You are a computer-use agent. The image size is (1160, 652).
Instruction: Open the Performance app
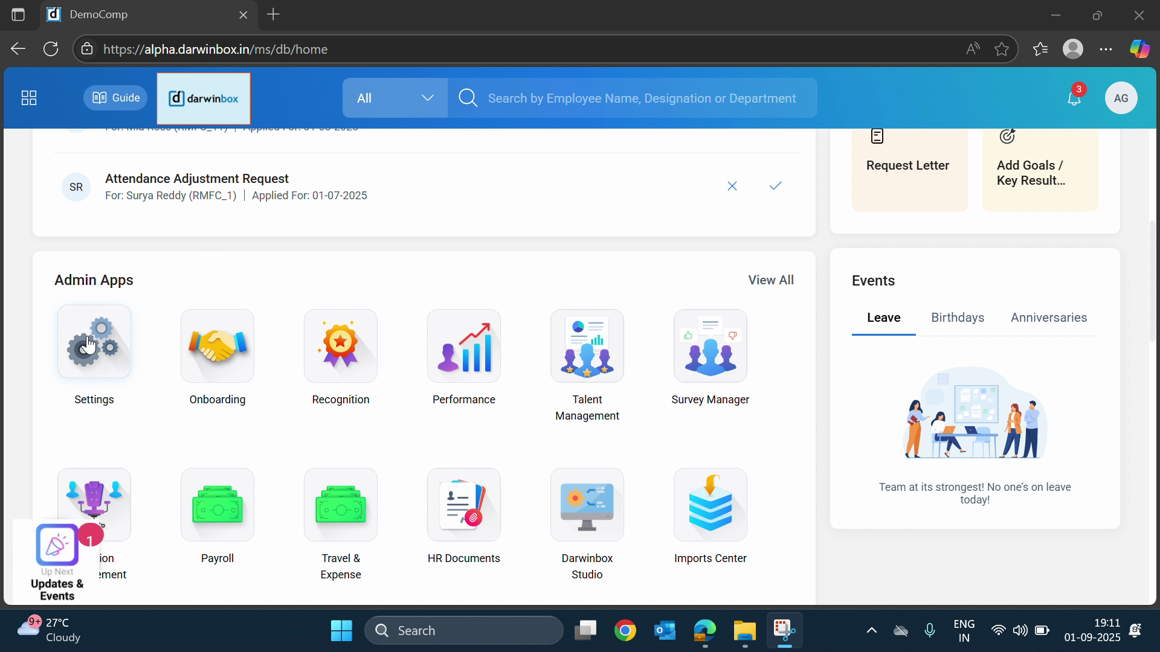tap(464, 346)
